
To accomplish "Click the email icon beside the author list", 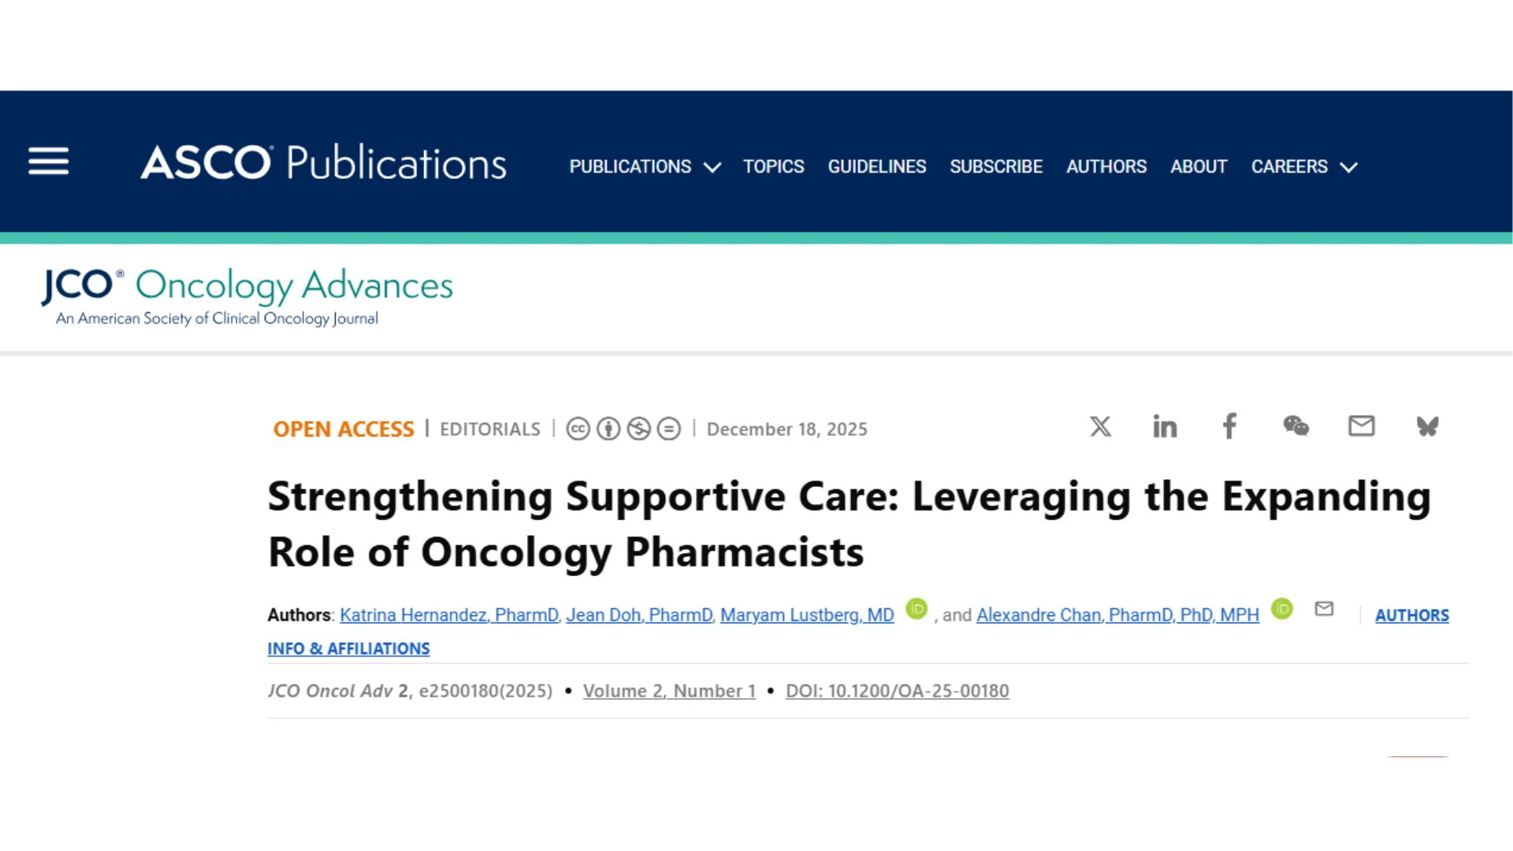I will [1324, 608].
